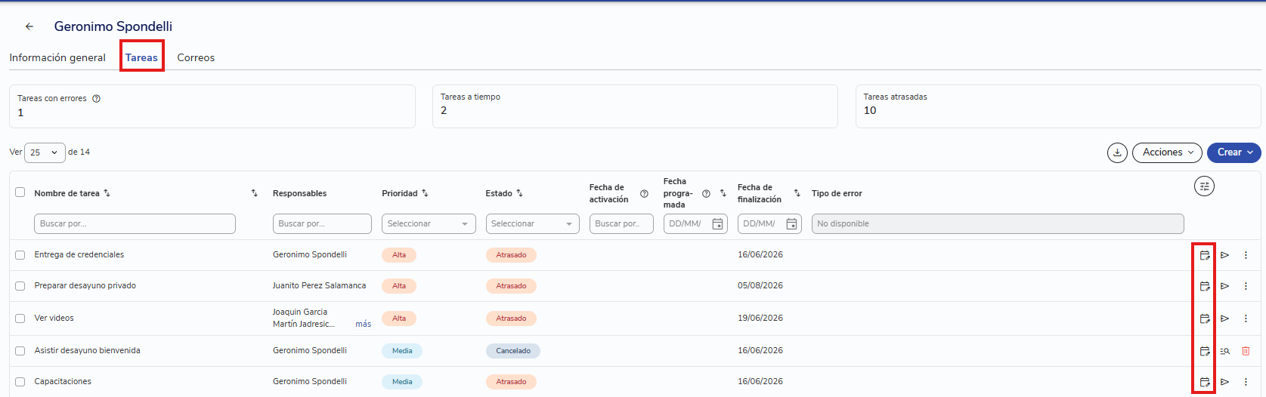Open calendar picker for Fecha programada filter
Viewport: 1266px width, 397px height.
717,224
